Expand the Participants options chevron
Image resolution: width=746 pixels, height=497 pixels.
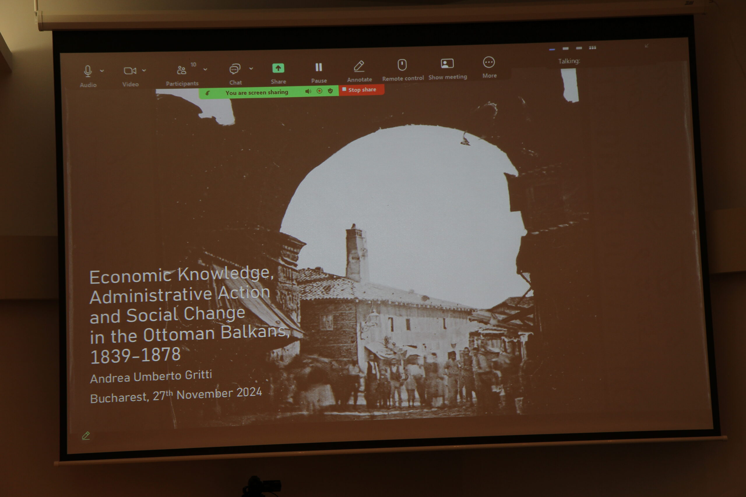coord(205,69)
